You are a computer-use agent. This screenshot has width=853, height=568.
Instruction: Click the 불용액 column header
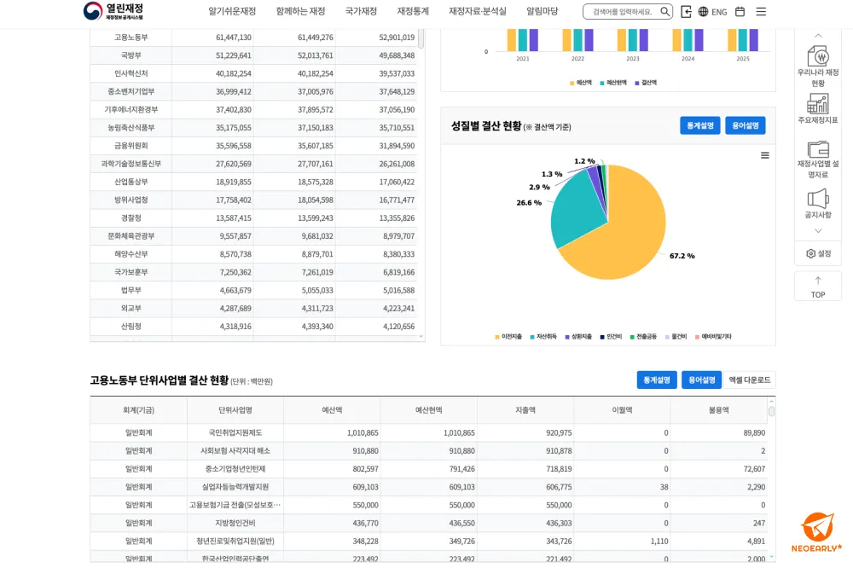(718, 410)
